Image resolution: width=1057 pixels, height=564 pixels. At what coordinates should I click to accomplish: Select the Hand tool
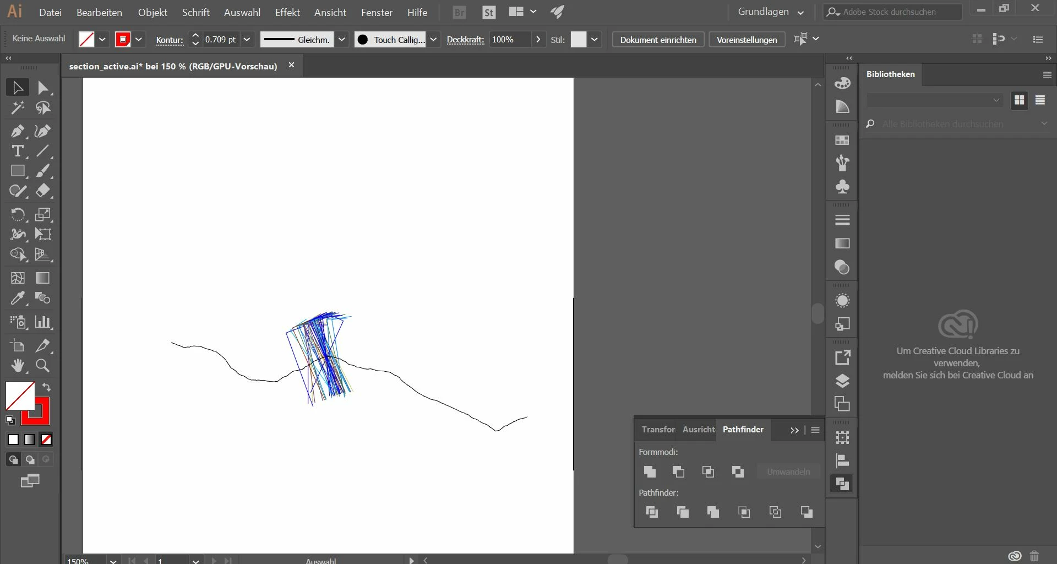(x=18, y=366)
